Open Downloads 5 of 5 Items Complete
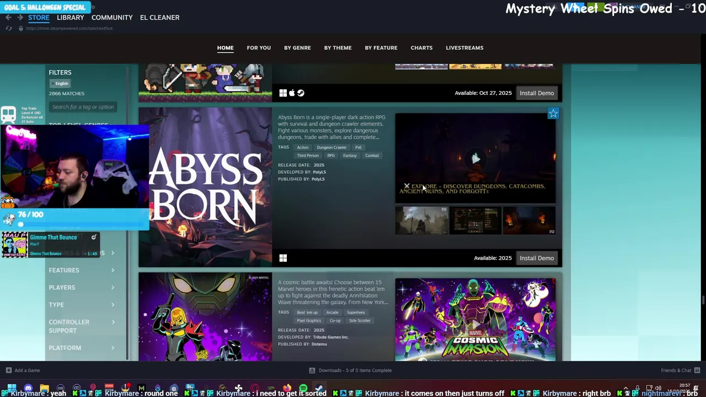 [x=355, y=371]
